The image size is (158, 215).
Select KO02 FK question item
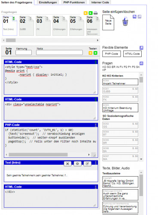tap(120, 98)
